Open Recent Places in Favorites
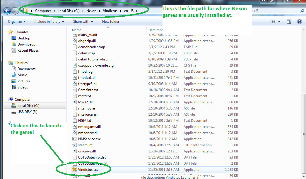This screenshot has width=306, height=179. [x=28, y=51]
